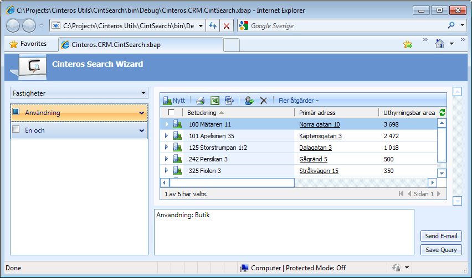Click Nytt to create new property
This screenshot has height=278, width=472.
174,101
